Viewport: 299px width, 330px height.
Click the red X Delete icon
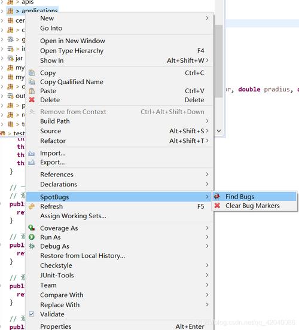[x=32, y=100]
